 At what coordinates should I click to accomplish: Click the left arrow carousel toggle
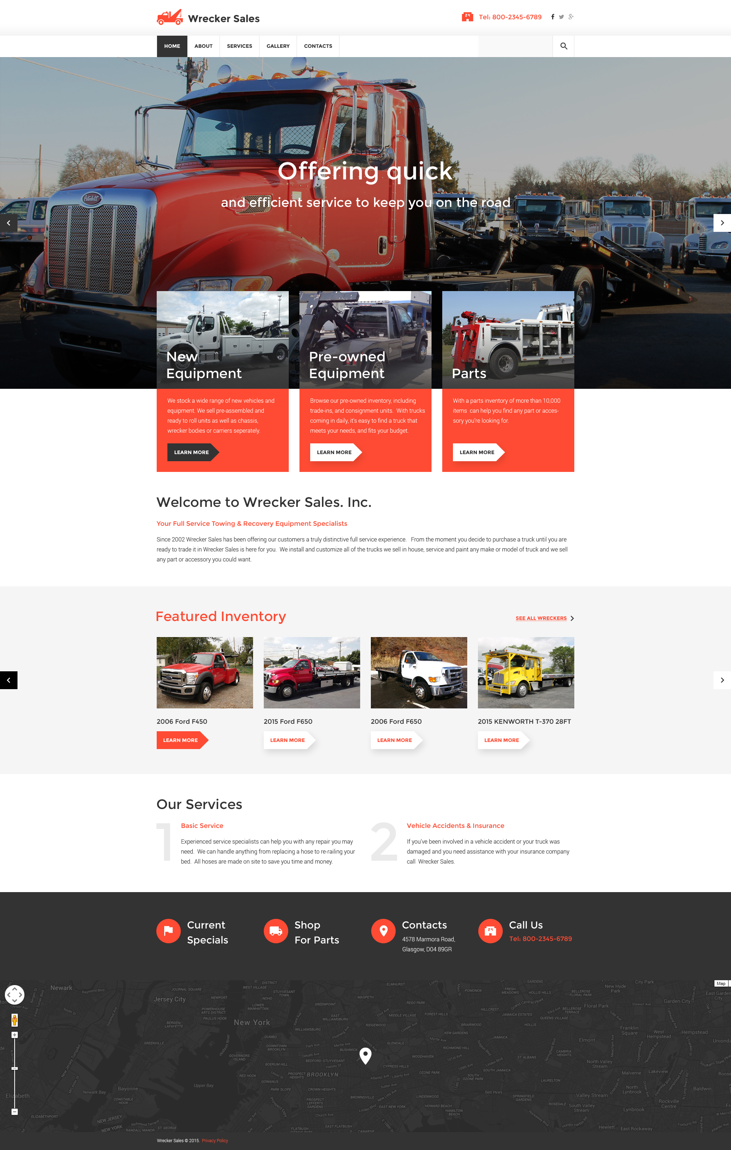tap(7, 222)
